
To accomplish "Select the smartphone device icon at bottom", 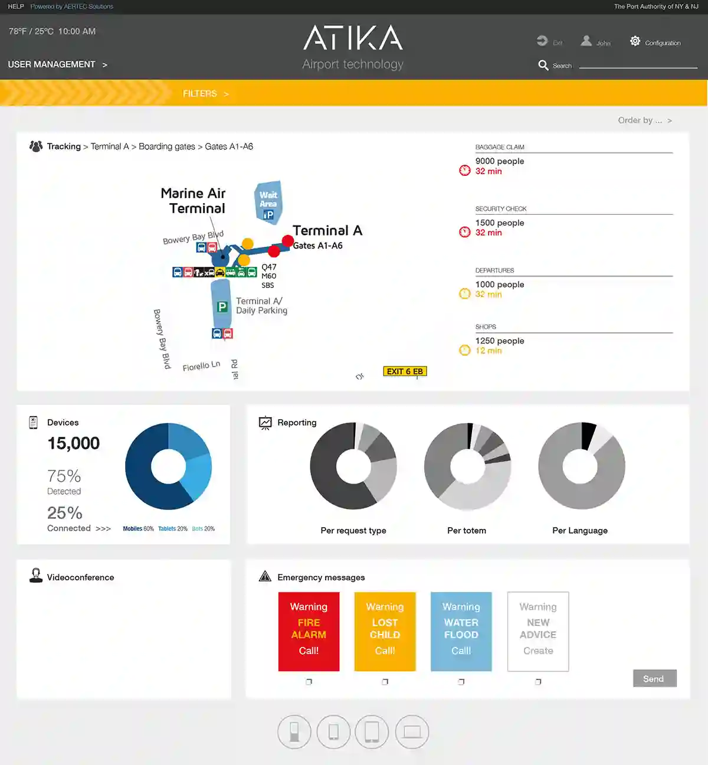I will (333, 732).
